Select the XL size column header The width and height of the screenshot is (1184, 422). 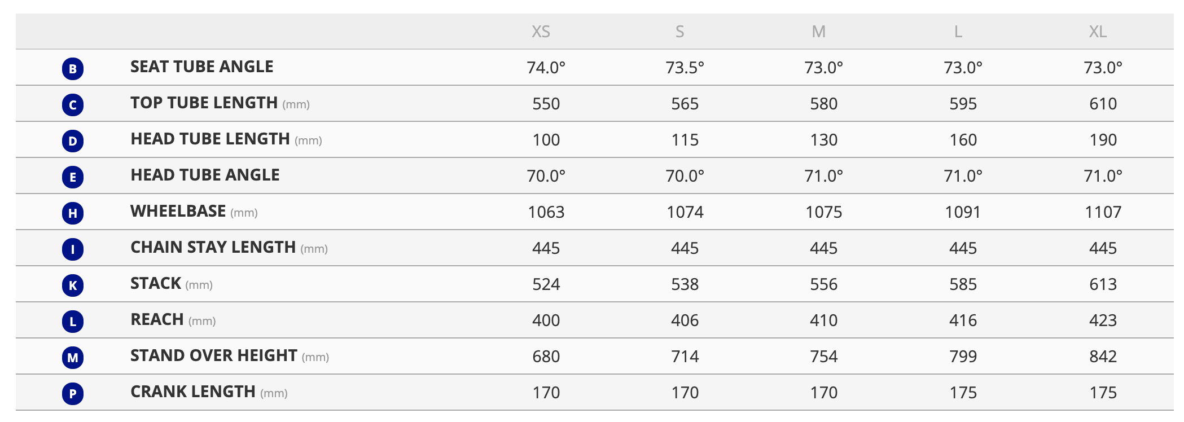pyautogui.click(x=1098, y=32)
